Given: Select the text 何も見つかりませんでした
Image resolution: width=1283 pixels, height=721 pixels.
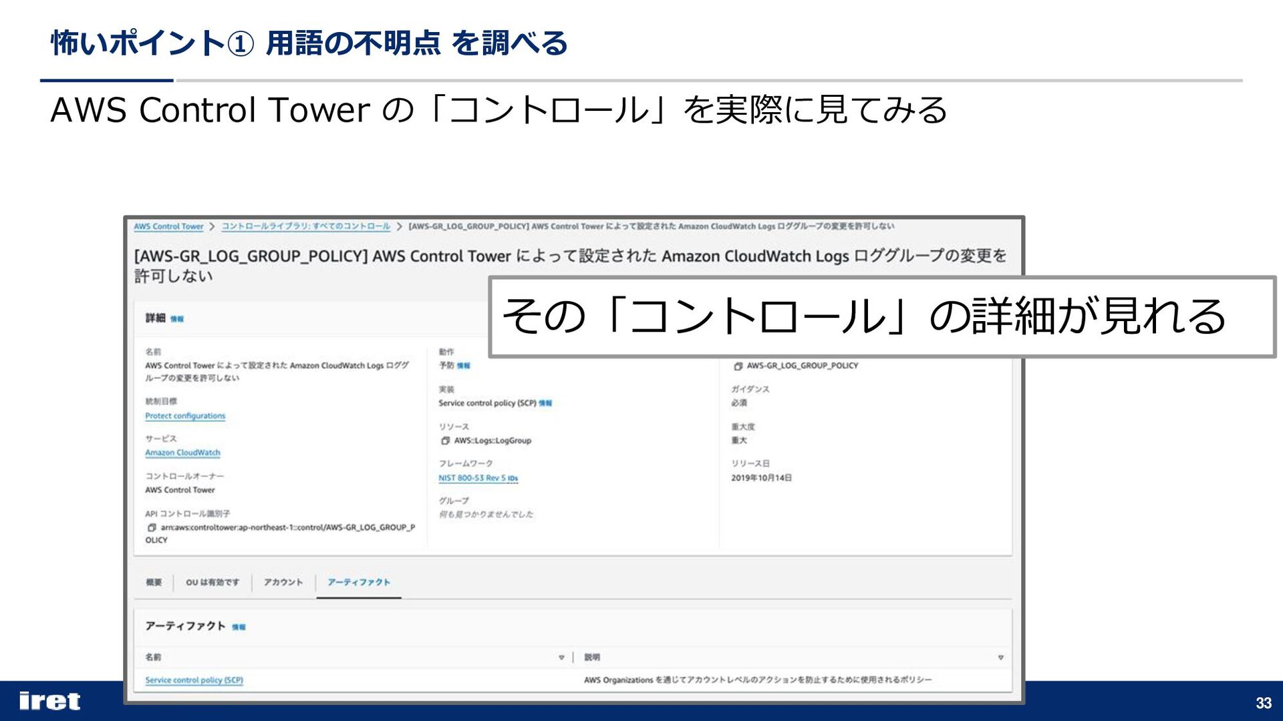Looking at the screenshot, I should [x=486, y=515].
